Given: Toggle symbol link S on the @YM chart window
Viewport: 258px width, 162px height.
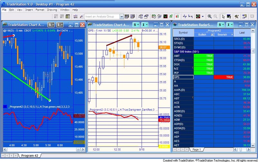Looking at the screenshot, I should (x=51, y=25).
